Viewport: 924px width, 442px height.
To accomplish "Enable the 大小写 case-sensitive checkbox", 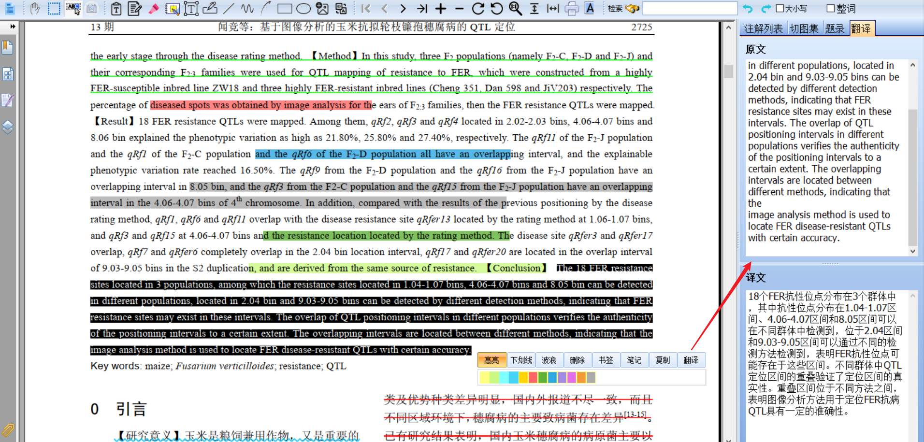I will click(x=780, y=8).
